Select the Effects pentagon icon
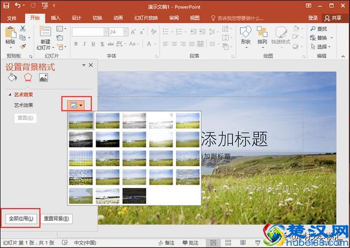This screenshot has height=248, width=350. click(28, 78)
